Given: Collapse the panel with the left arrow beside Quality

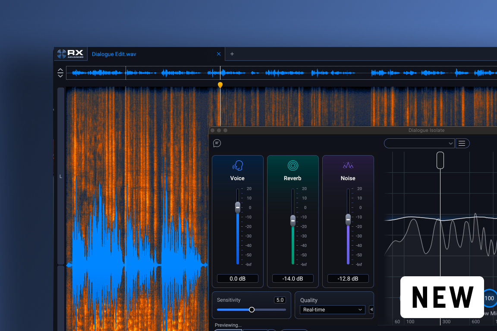Looking at the screenshot, I should click(371, 309).
